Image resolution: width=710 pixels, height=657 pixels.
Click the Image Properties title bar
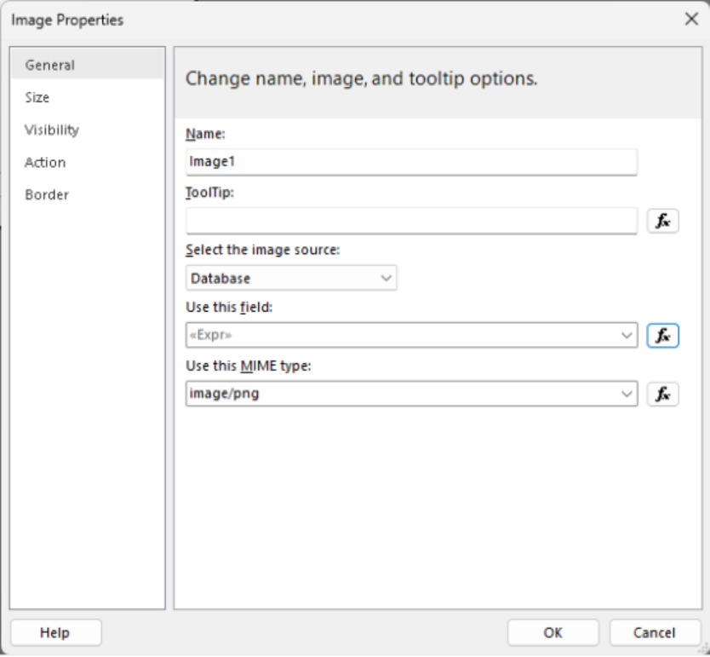[341, 20]
